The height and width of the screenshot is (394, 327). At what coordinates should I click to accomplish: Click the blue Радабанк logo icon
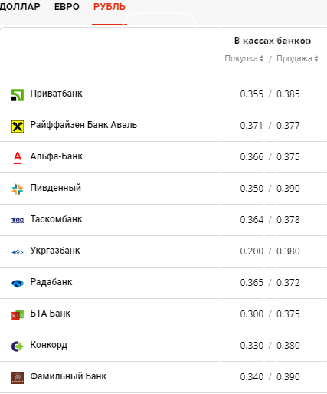pyautogui.click(x=18, y=284)
